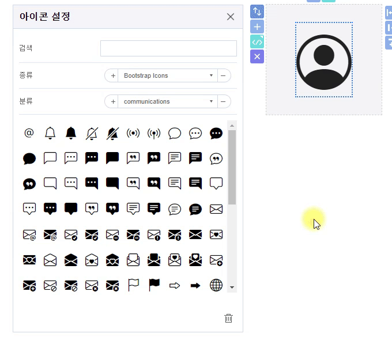Image resolution: width=392 pixels, height=341 pixels.
Task: Select the solid black flag icon
Action: click(x=154, y=285)
